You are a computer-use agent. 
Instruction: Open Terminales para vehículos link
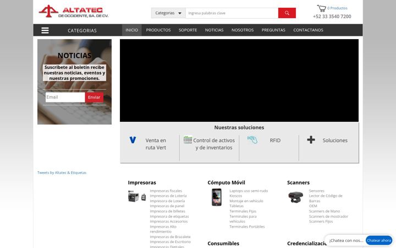[243, 219]
